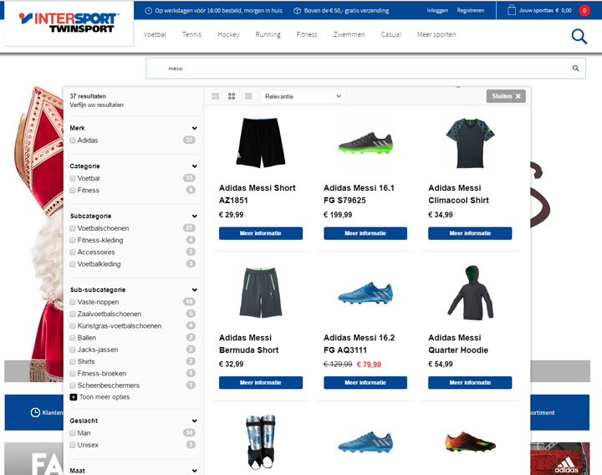Check the Accessoires filter
The width and height of the screenshot is (602, 475).
[73, 253]
